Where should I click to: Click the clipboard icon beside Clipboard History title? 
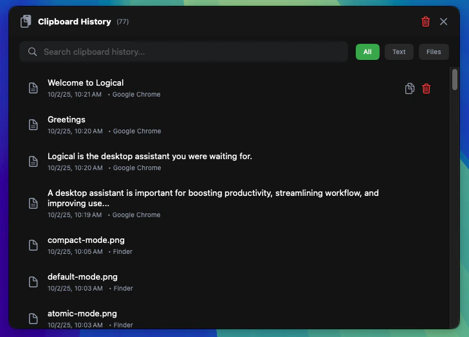tap(26, 21)
